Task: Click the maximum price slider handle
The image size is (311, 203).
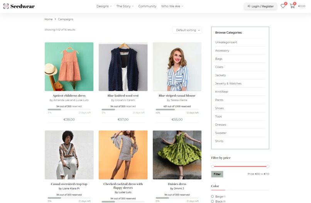Action: coord(267,166)
